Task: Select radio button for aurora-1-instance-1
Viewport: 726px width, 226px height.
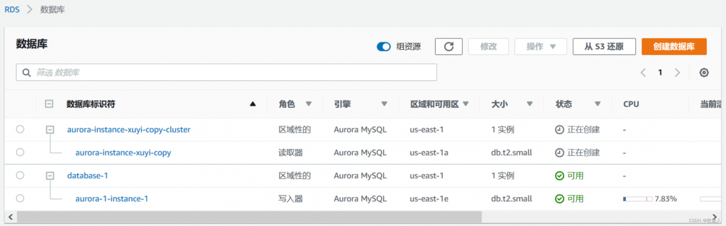Action: pos(20,198)
